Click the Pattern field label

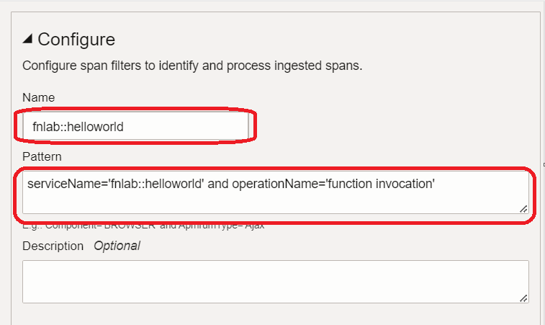pyautogui.click(x=42, y=156)
